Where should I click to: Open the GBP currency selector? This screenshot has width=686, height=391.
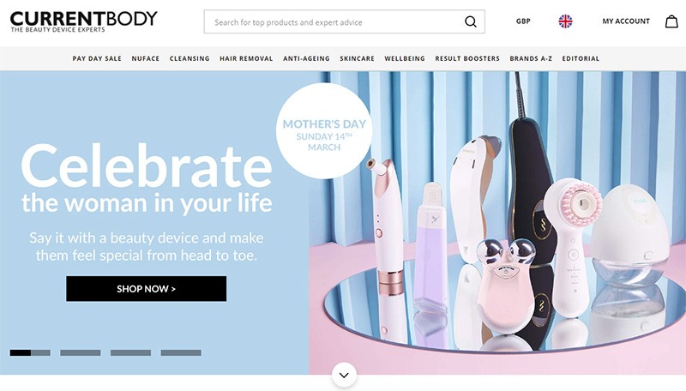pos(523,21)
